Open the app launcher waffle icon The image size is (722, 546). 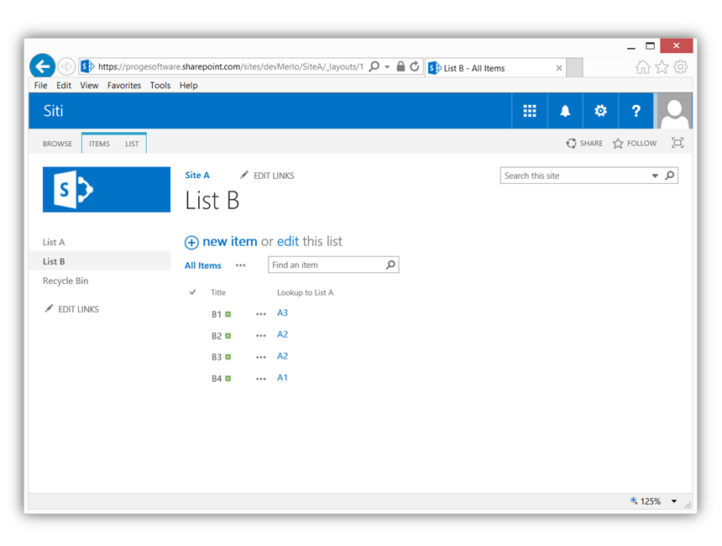pos(529,110)
